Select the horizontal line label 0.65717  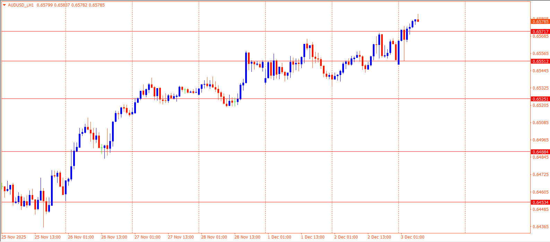(540, 31)
